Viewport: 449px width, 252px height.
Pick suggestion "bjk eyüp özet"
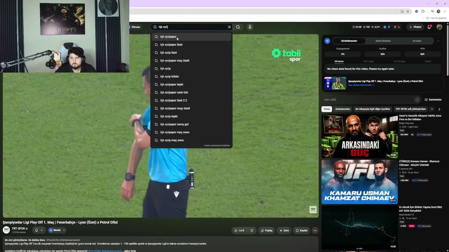[x=192, y=52]
